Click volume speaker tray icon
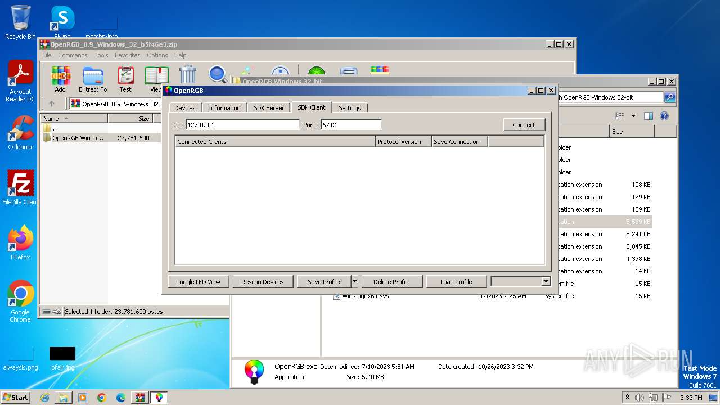 (x=640, y=398)
